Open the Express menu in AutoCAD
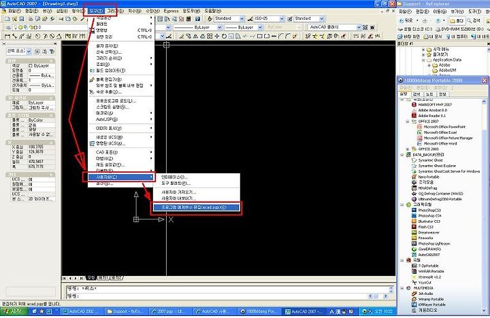This screenshot has height=318, width=490. [171, 11]
